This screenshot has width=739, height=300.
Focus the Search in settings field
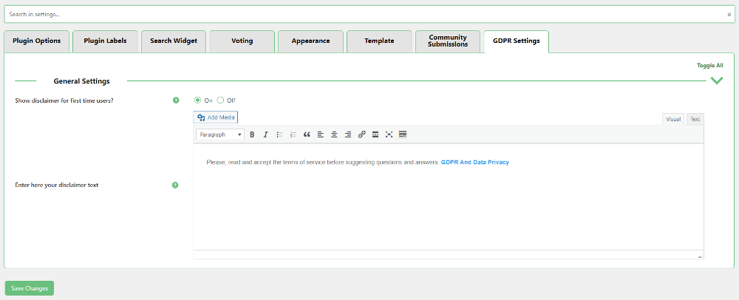[x=362, y=14]
